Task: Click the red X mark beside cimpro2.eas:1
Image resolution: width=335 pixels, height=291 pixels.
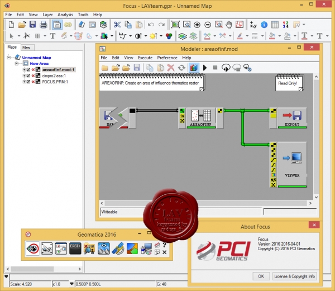Action: 33,76
